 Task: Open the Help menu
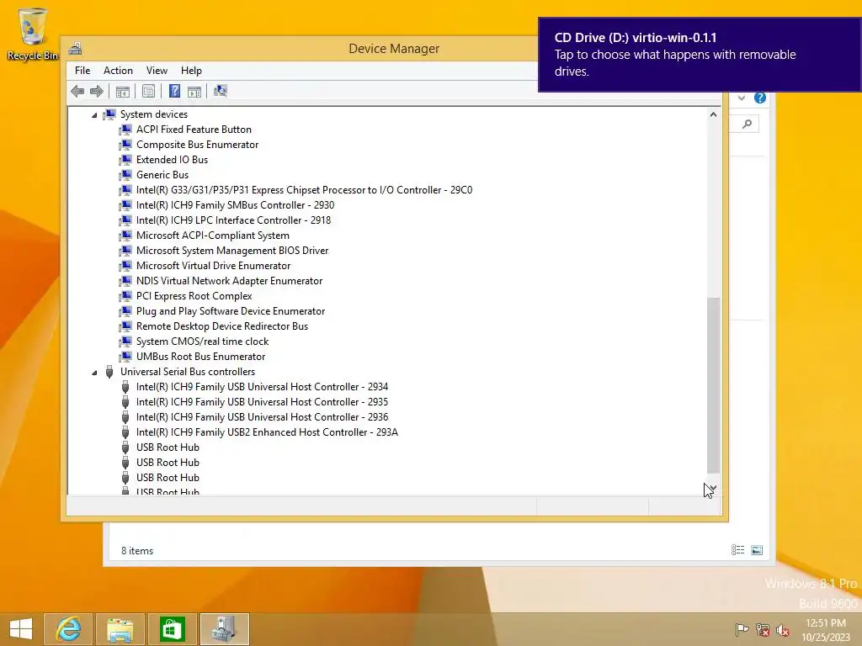click(x=191, y=71)
